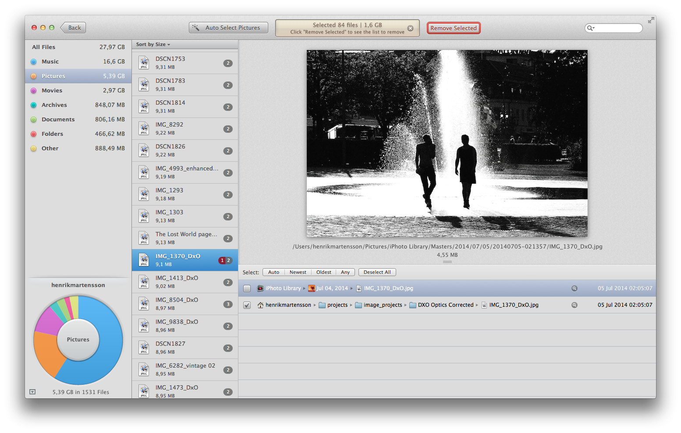Click the JPEG file icon for IMG_8292
This screenshot has width=681, height=433.
tap(144, 128)
